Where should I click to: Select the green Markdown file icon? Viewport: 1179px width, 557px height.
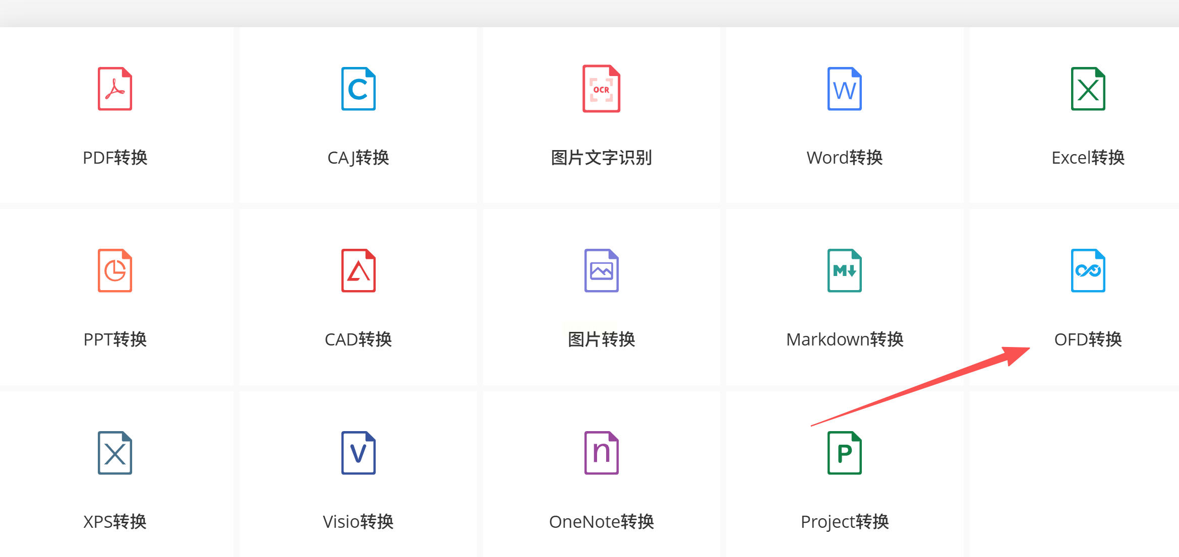pos(844,270)
